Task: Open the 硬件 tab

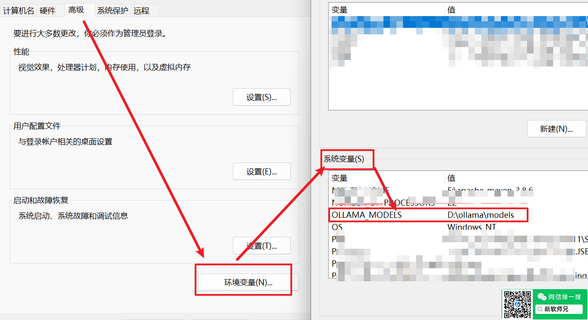Action: click(47, 11)
